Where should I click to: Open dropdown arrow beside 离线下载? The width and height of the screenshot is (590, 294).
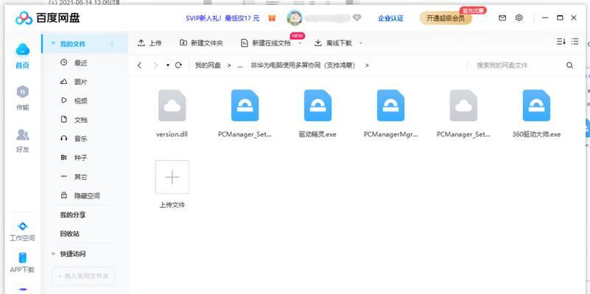point(360,43)
